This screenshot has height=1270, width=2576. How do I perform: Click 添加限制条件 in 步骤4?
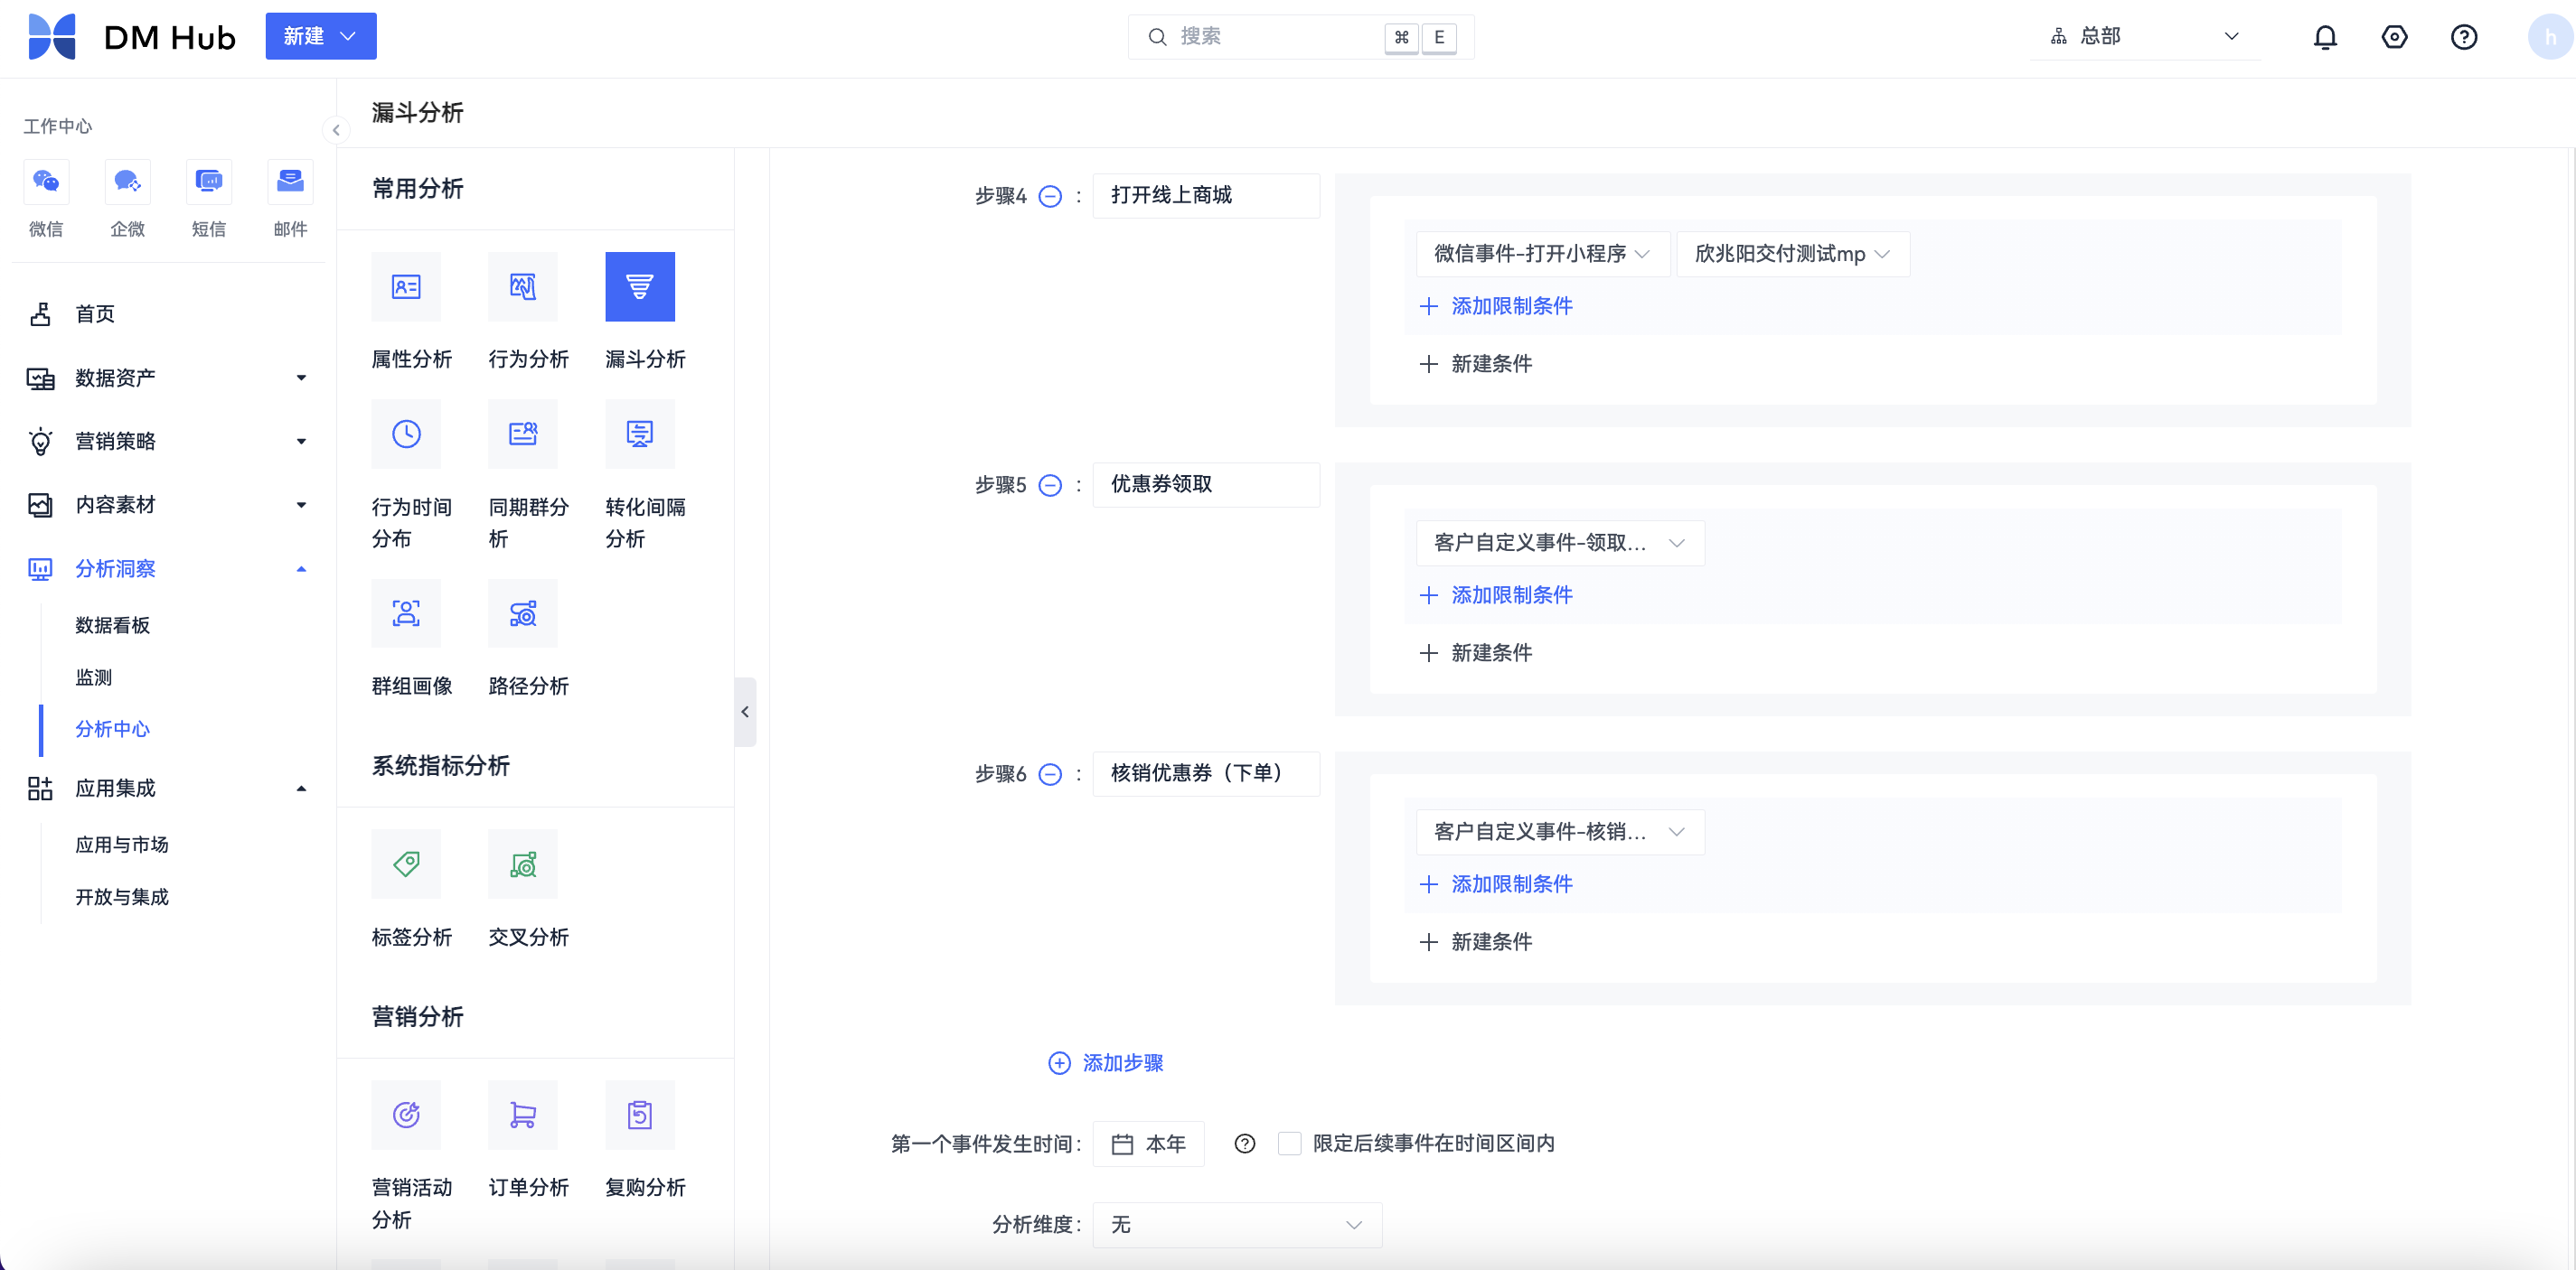pyautogui.click(x=1495, y=306)
